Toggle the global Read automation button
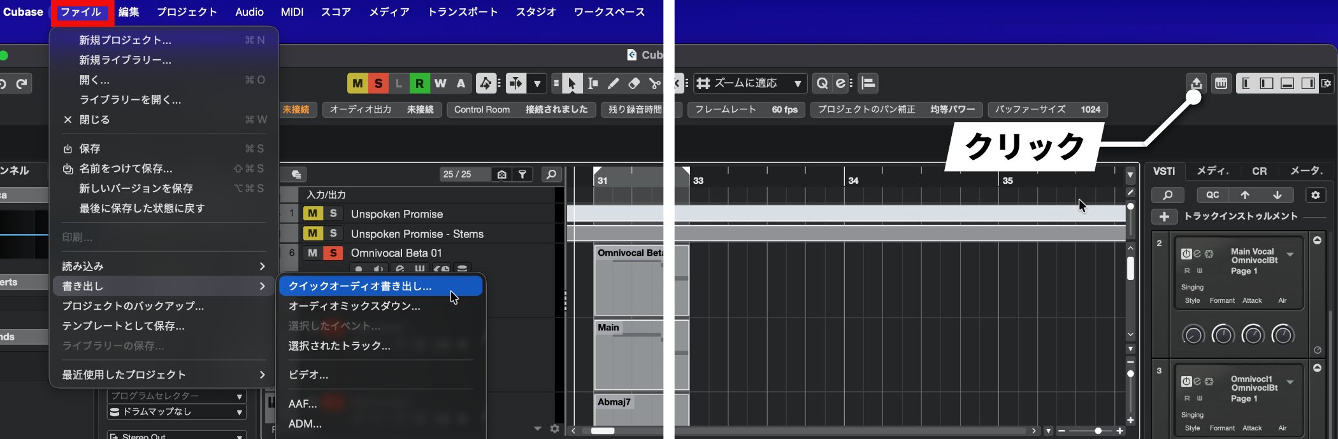Viewport: 1338px width, 439px height. click(419, 83)
